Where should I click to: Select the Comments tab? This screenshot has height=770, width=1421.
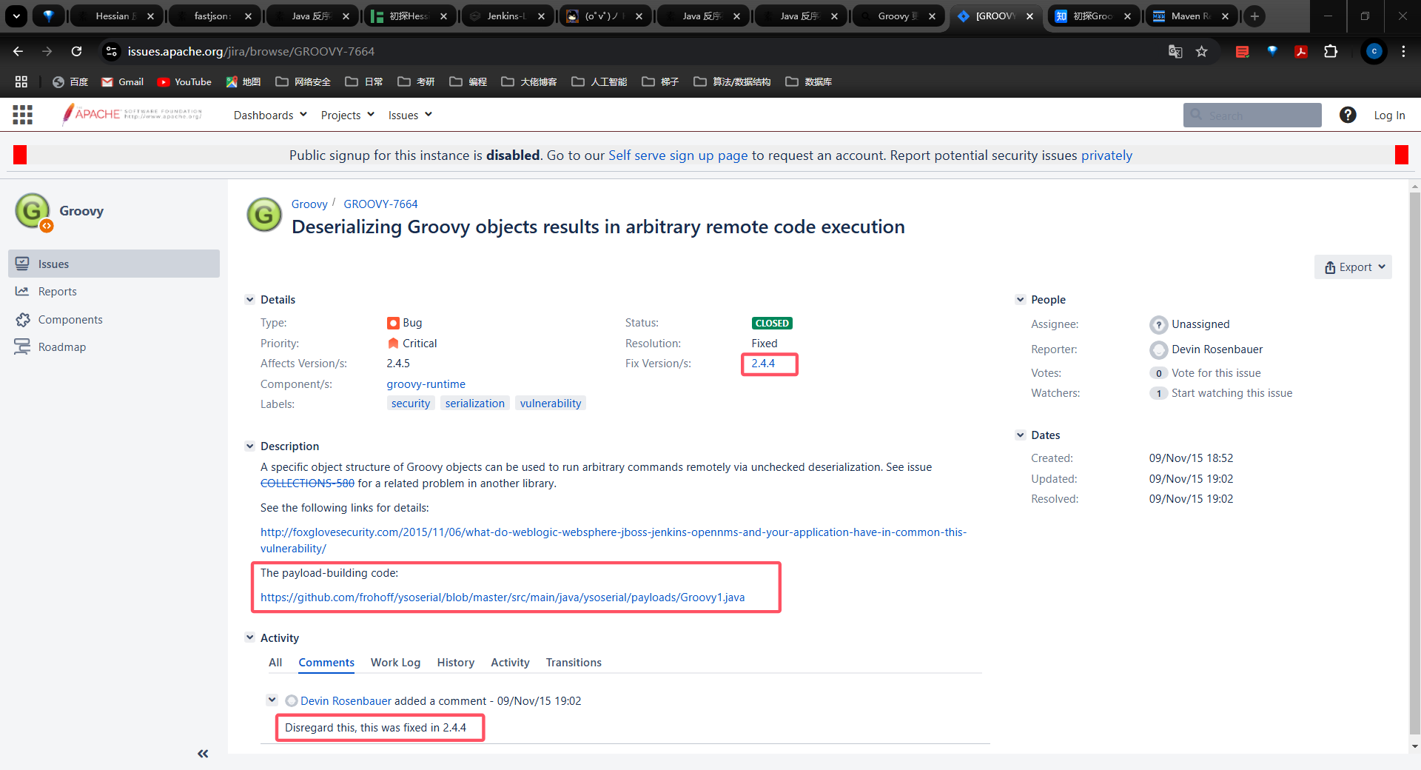point(326,663)
